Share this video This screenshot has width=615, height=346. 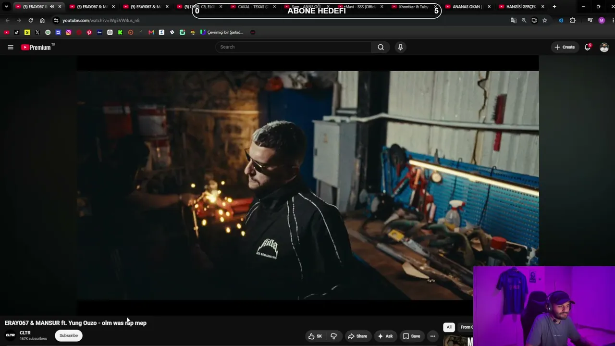point(357,336)
